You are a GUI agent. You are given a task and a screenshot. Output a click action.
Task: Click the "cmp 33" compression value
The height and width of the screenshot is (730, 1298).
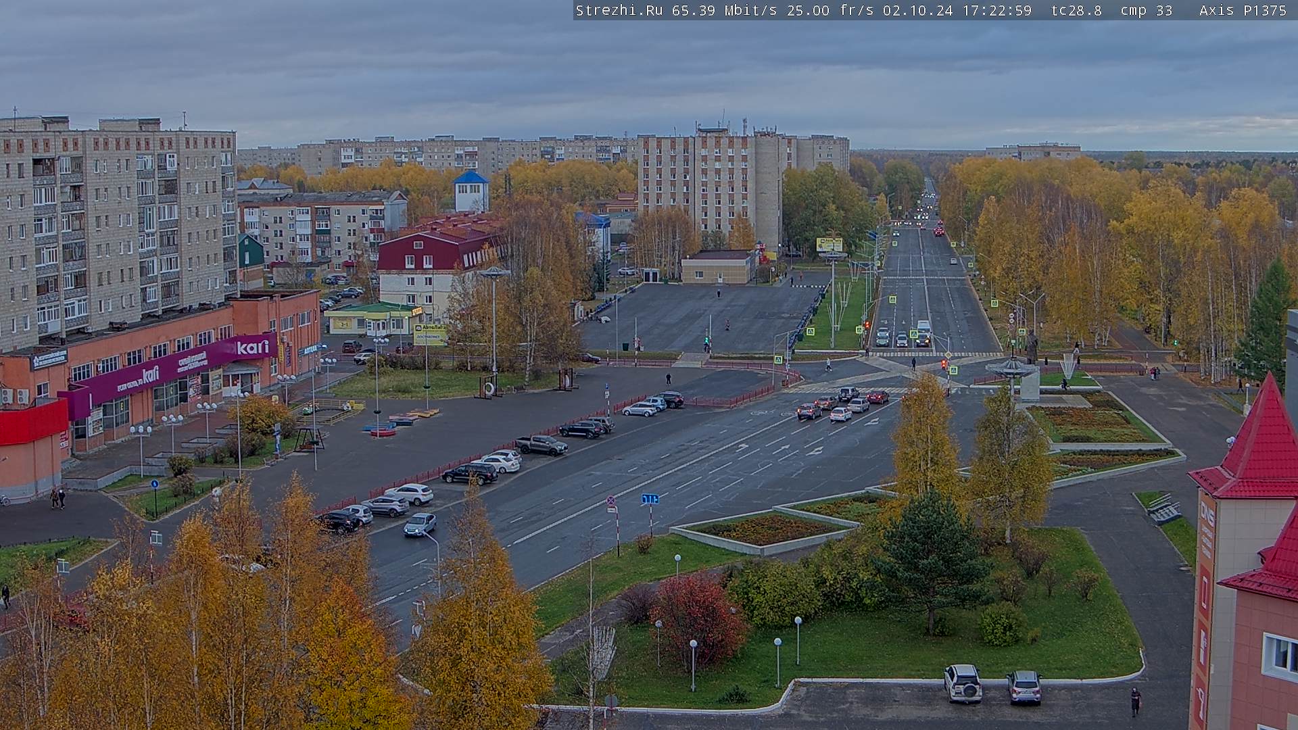pos(1146,10)
